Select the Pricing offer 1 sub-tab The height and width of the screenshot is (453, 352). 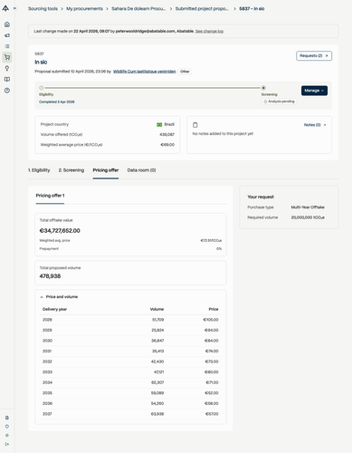point(50,196)
